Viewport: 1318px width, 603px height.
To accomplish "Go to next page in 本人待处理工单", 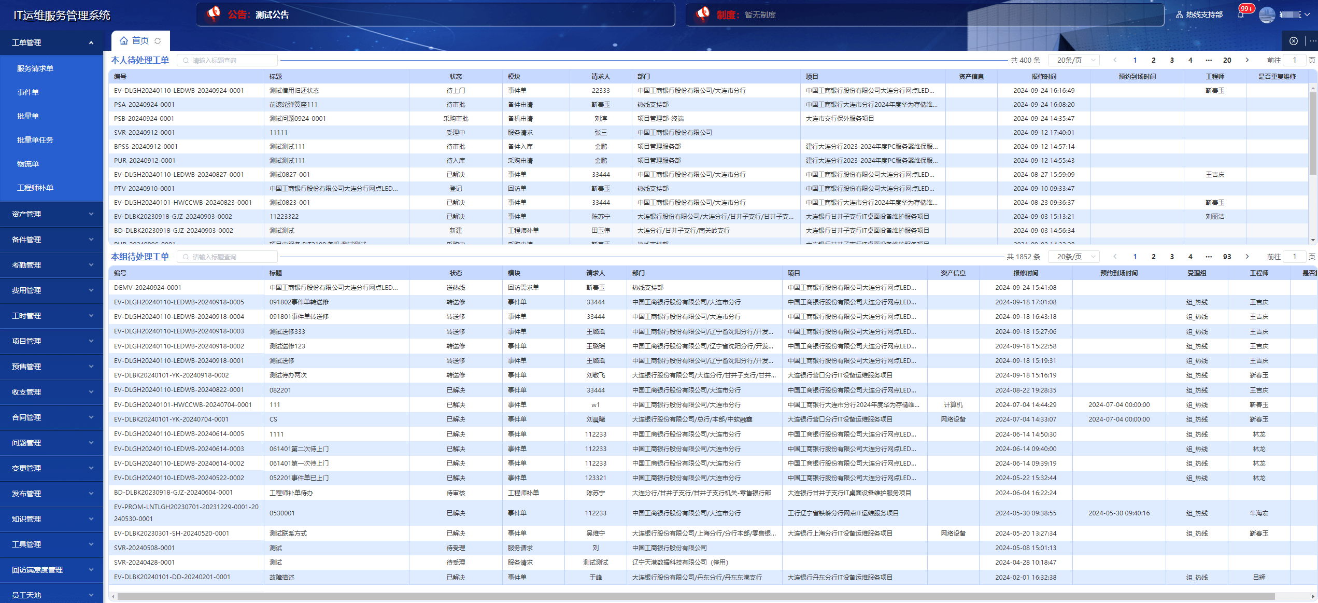I will [x=1247, y=60].
